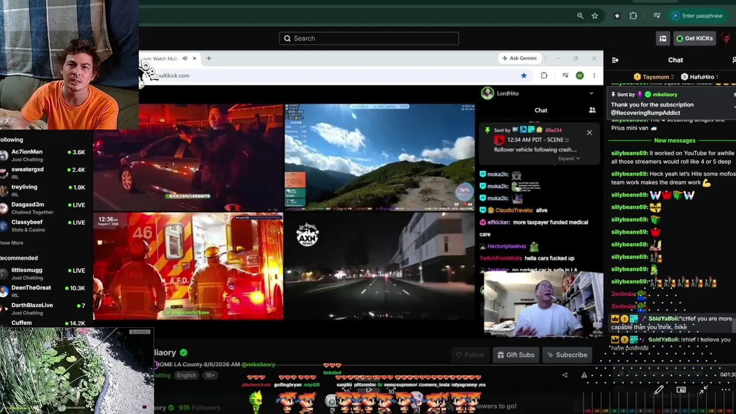Collapse the Kick chat panel
This screenshot has height=414, width=736.
pyautogui.click(x=615, y=60)
